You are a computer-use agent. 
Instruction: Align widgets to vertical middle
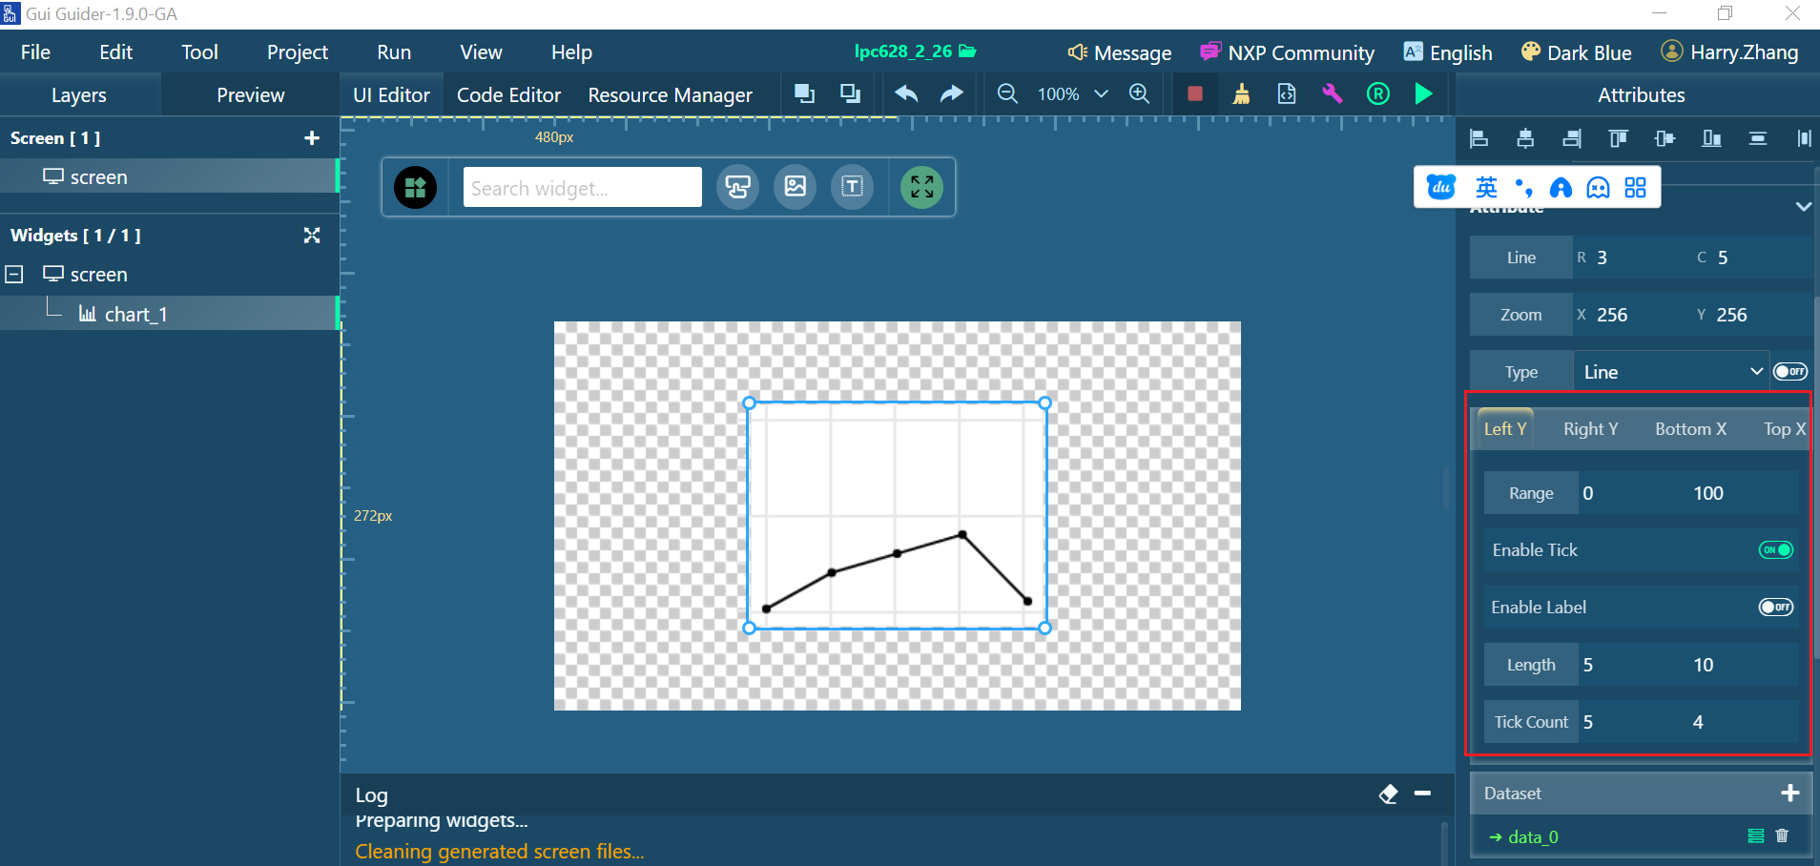pos(1665,138)
